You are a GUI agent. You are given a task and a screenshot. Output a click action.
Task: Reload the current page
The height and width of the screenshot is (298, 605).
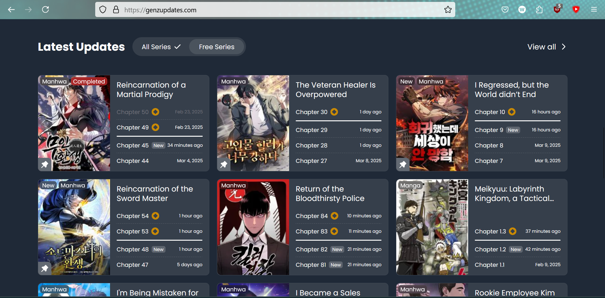(45, 10)
